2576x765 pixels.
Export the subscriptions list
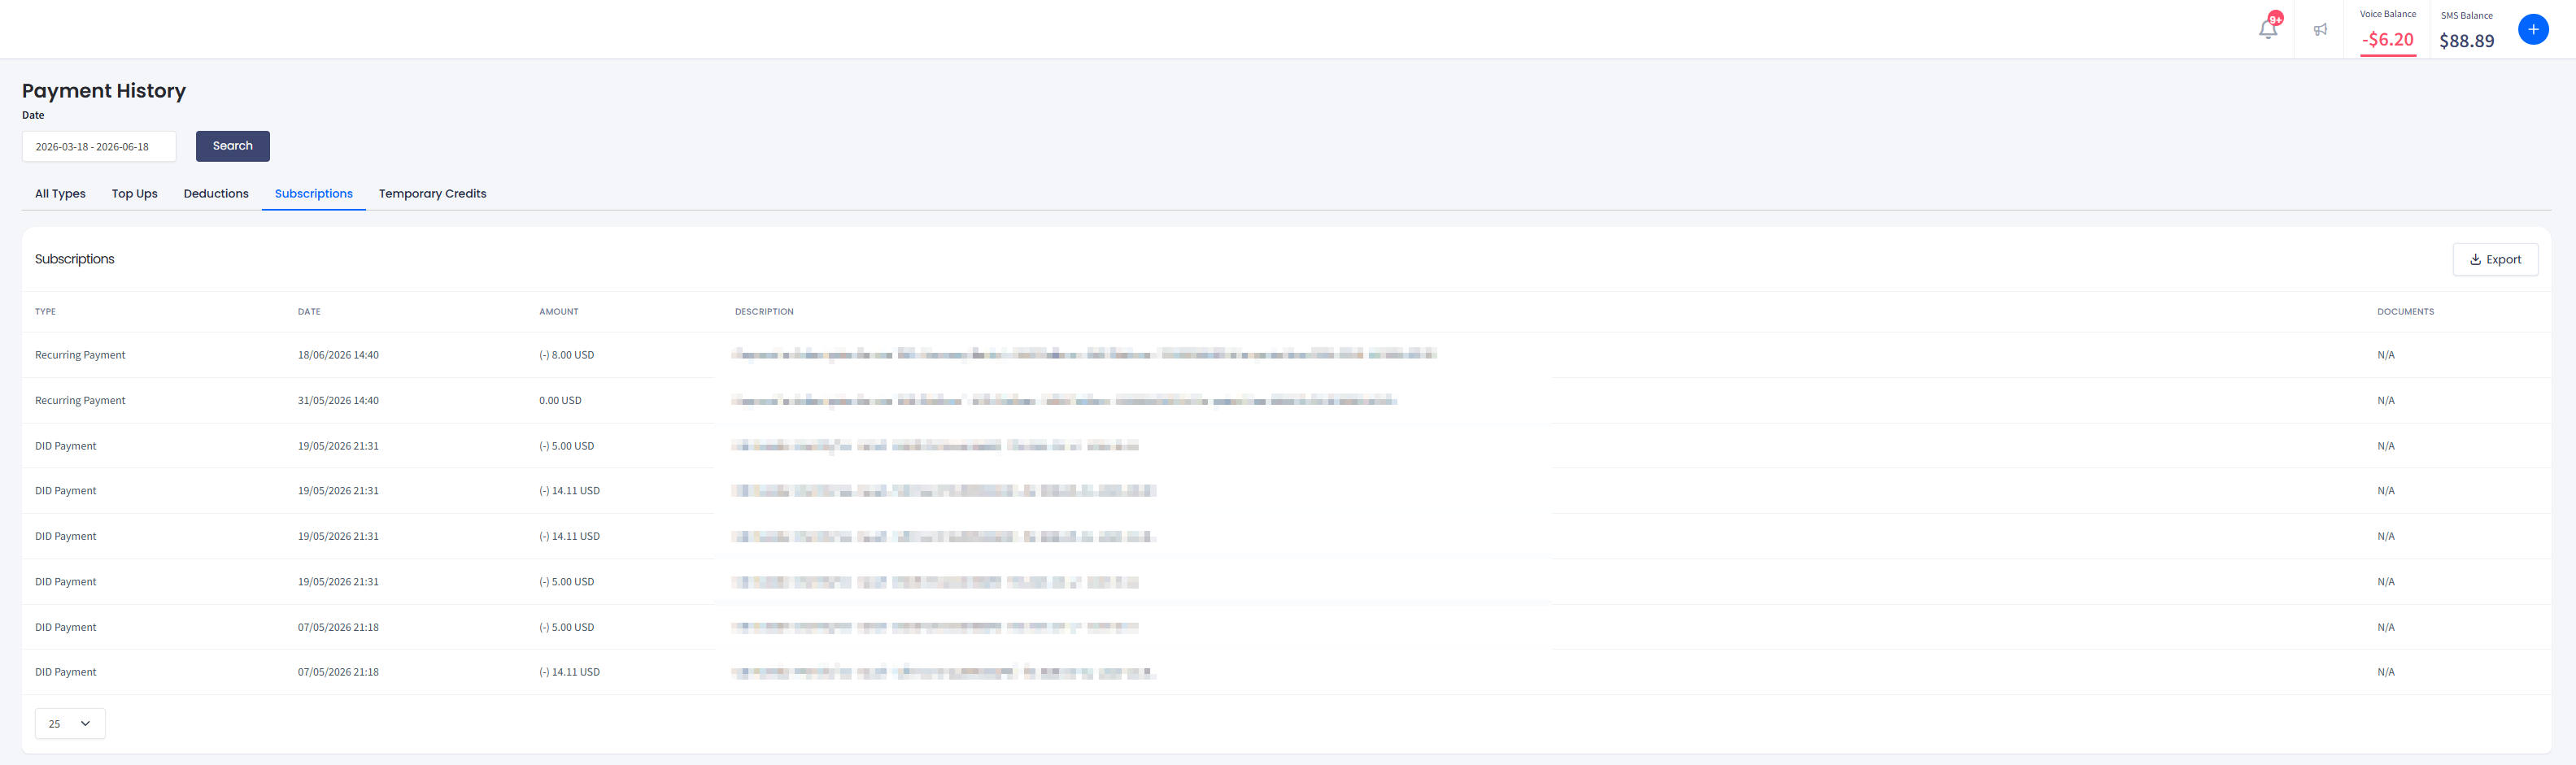[x=2495, y=259]
